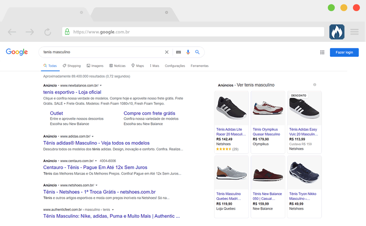Reload the page with refresh icon
Screen dimensions: 366x226
click(48, 32)
